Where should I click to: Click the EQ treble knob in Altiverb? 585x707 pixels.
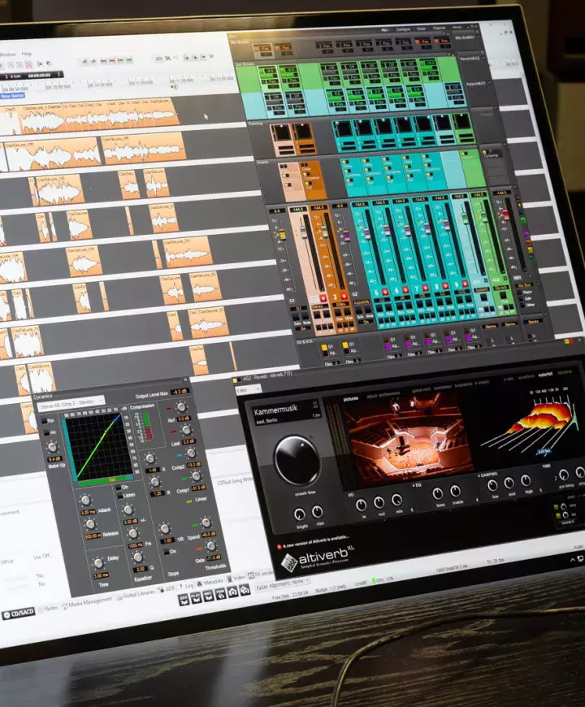[x=455, y=491]
